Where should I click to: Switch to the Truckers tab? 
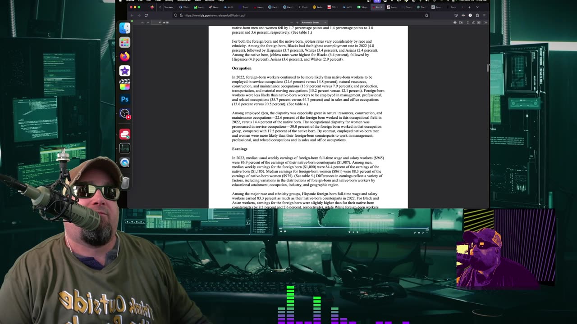(x=169, y=7)
